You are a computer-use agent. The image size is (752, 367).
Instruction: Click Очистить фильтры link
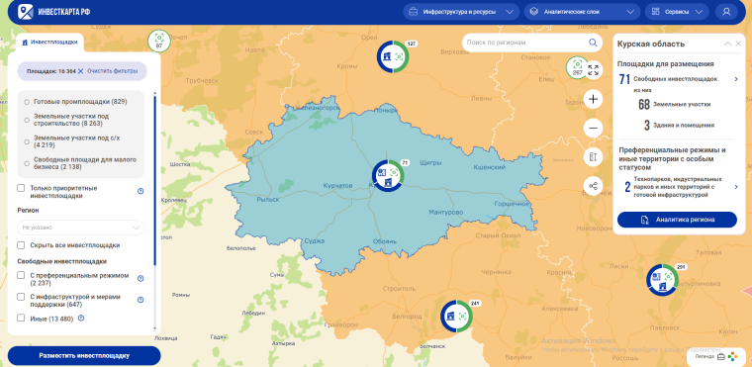(112, 71)
